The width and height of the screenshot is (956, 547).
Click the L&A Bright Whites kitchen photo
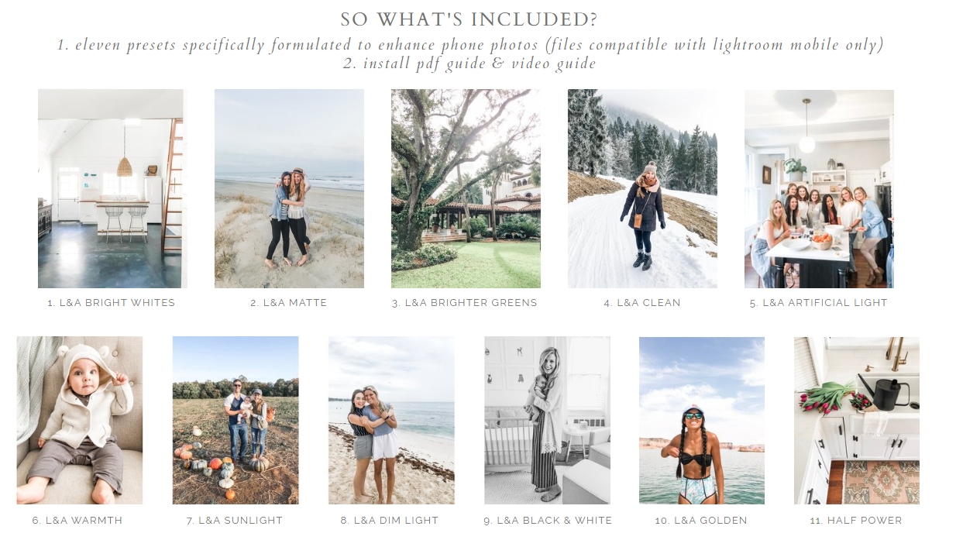click(x=112, y=188)
